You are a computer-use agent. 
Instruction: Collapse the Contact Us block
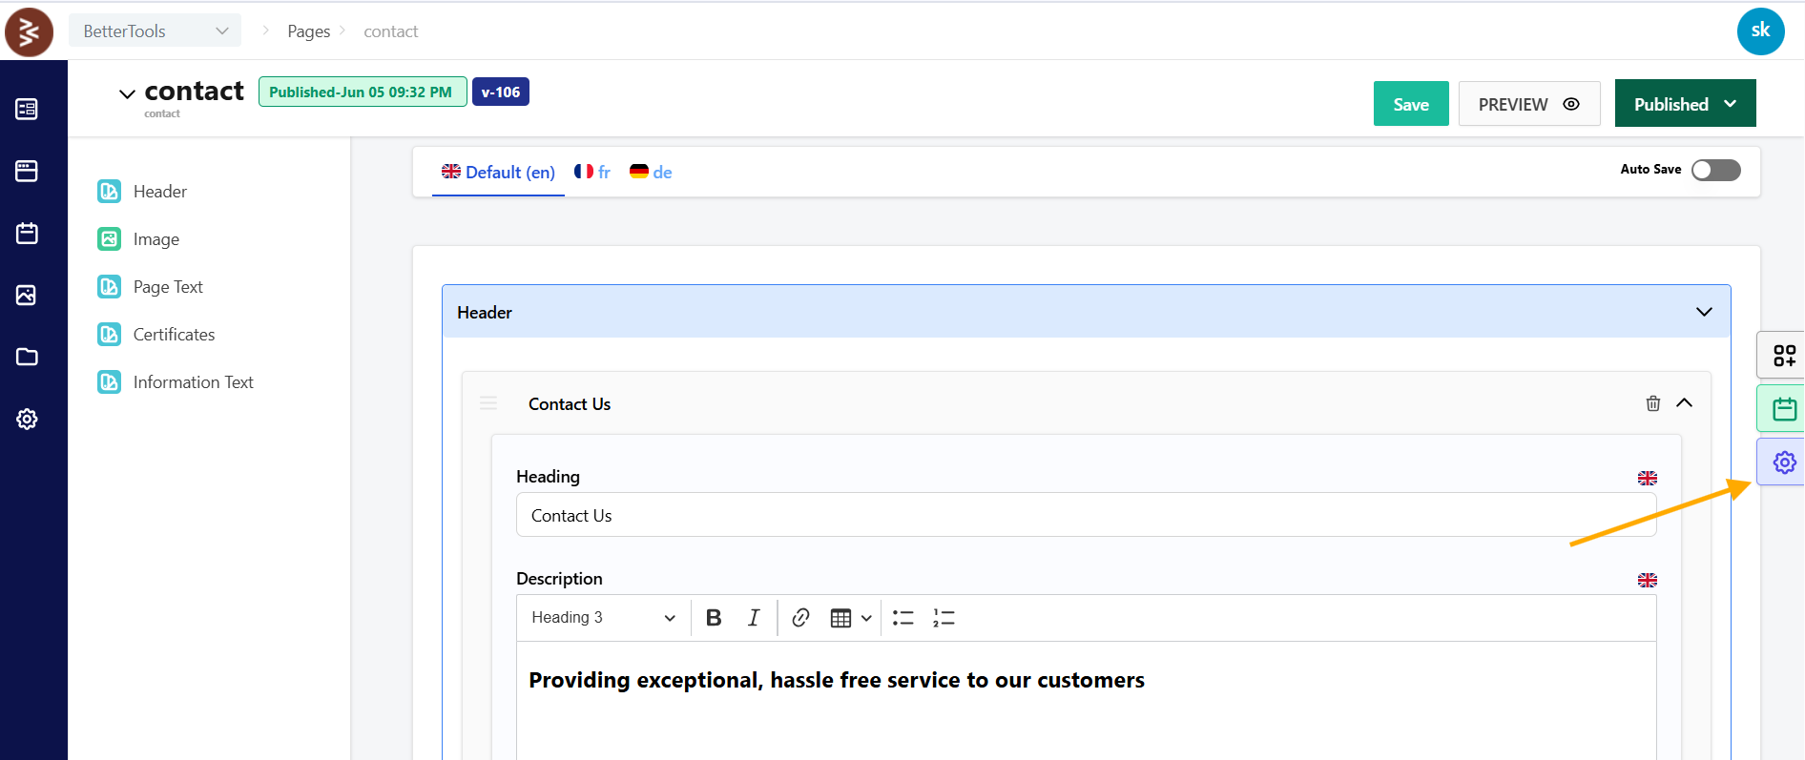tap(1685, 403)
